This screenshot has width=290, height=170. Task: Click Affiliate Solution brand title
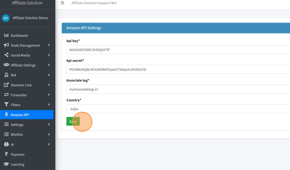click(x=27, y=3)
